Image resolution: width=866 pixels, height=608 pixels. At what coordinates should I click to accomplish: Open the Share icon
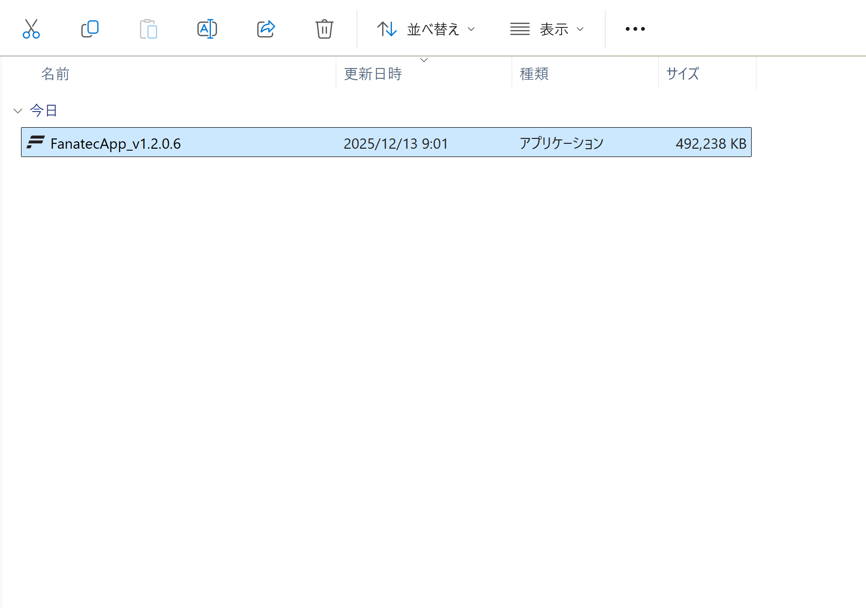[x=266, y=29]
